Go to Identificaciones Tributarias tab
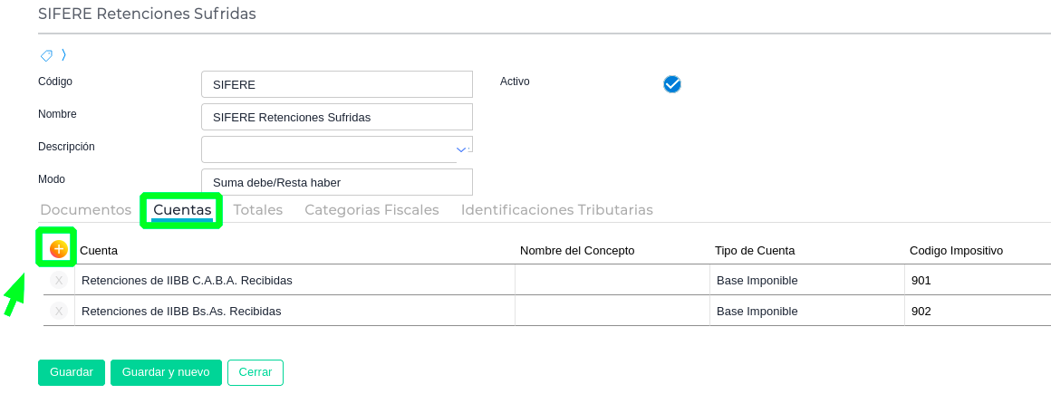This screenshot has width=1051, height=394. [x=556, y=210]
